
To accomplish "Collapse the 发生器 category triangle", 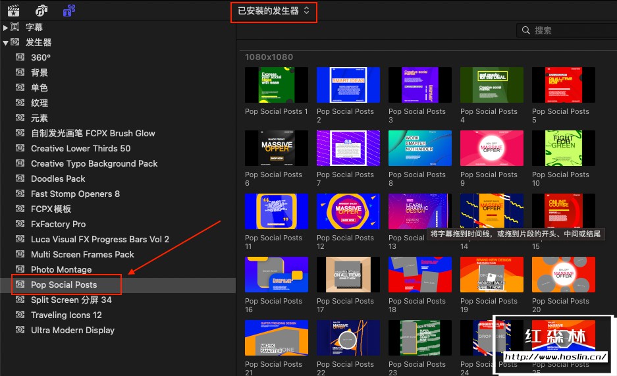I will pos(5,43).
